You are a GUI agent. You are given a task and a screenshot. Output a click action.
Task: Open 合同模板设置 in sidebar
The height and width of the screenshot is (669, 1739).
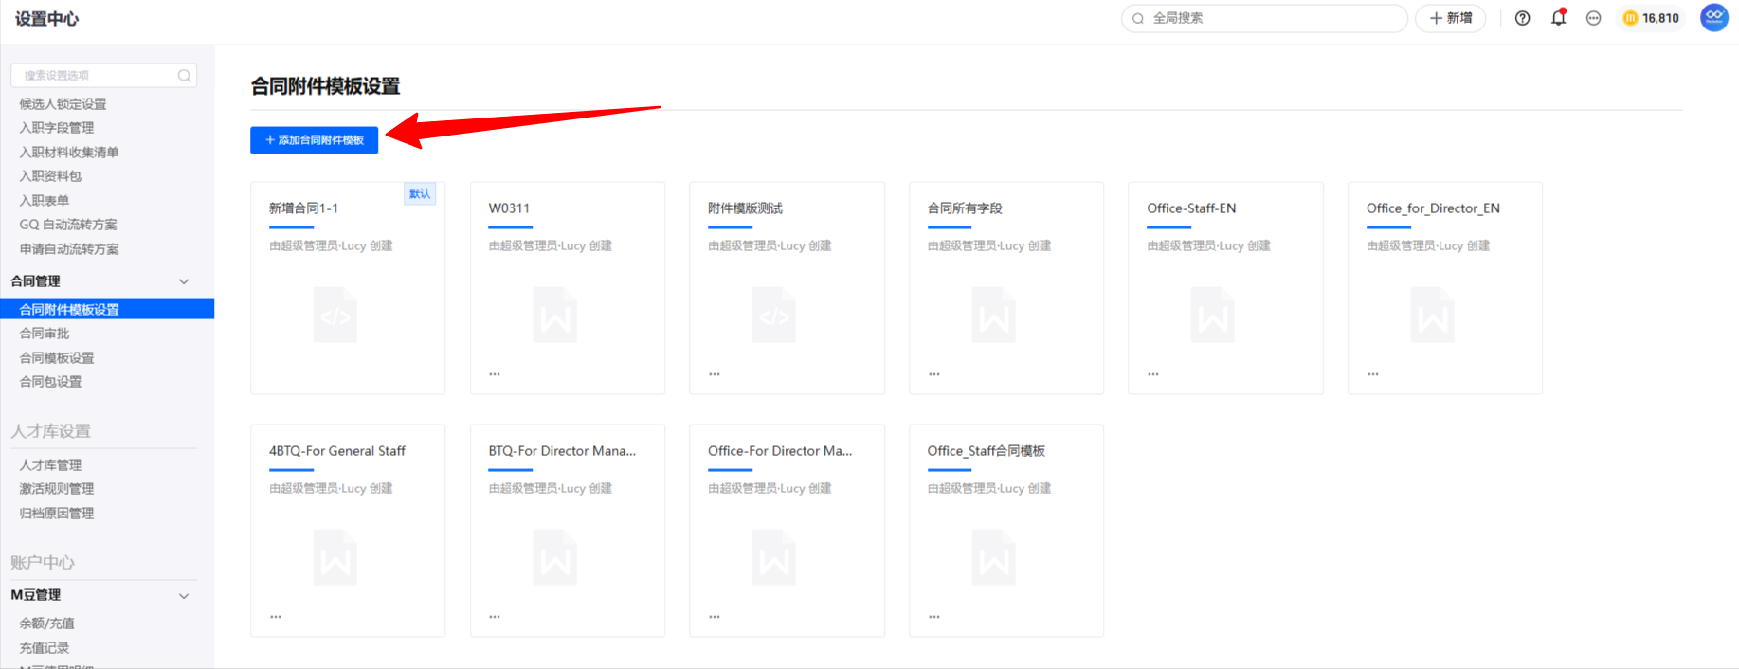point(57,358)
